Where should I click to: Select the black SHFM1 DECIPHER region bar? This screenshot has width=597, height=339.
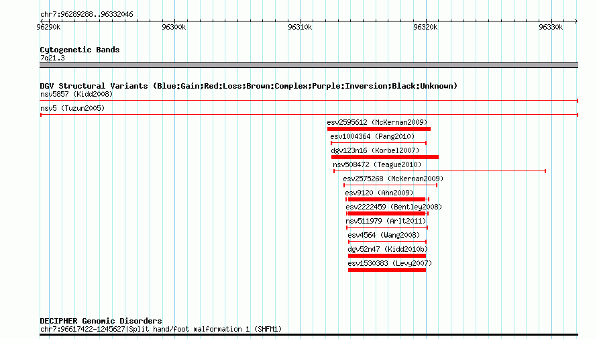pyautogui.click(x=309, y=335)
